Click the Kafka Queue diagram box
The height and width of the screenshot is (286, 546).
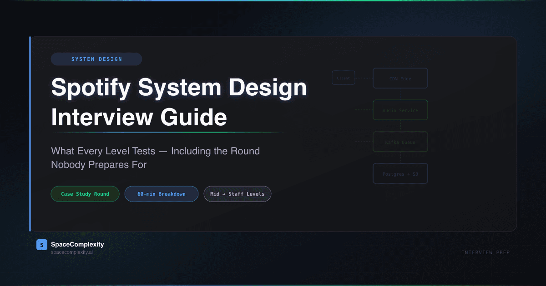[x=400, y=142]
